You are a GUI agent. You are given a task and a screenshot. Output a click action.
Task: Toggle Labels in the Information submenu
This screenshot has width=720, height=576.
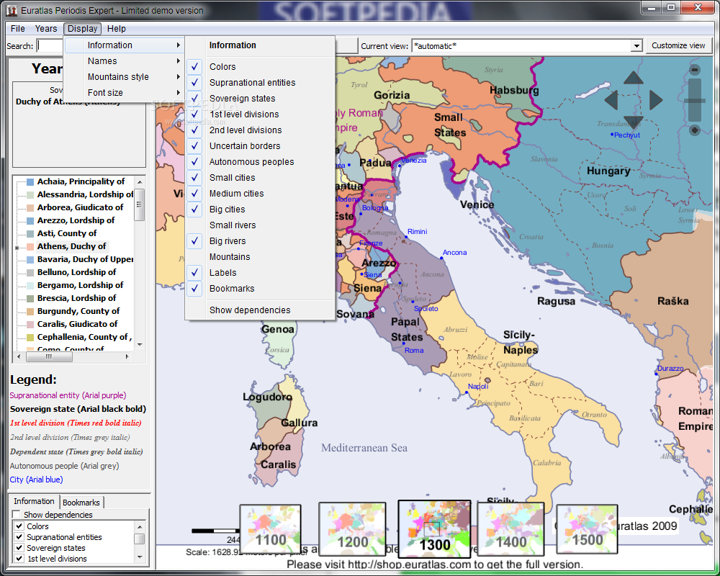point(260,273)
